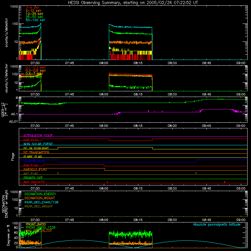Select the 08:00 tick under the MeV counts panel
The height and width of the screenshot is (251, 251).
(104, 94)
